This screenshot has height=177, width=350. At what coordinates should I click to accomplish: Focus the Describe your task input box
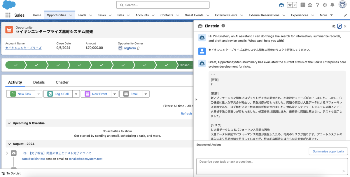(x=272, y=166)
